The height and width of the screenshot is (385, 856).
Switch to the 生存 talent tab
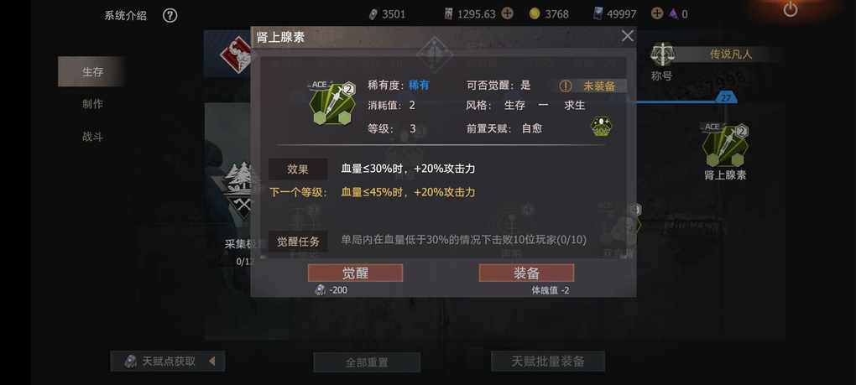point(91,71)
